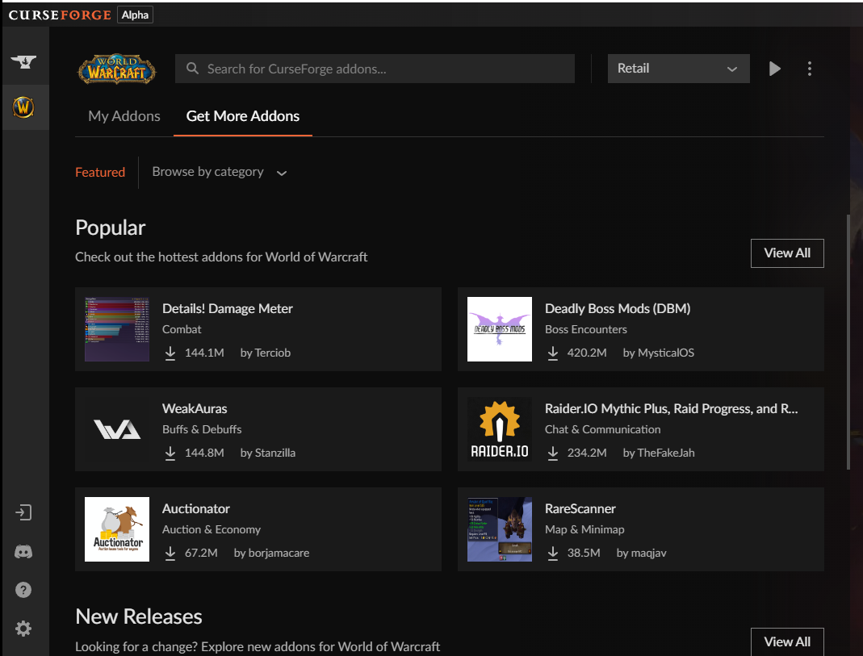Click author name borjamacare
Viewport: 863px width, 656px height.
(279, 554)
